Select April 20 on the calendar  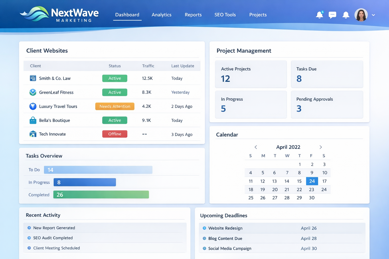pos(275,189)
